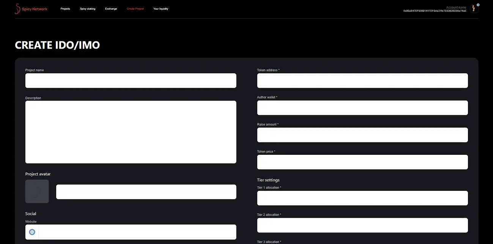This screenshot has height=244, width=493.
Task: Click the Website input field
Action: [137, 232]
